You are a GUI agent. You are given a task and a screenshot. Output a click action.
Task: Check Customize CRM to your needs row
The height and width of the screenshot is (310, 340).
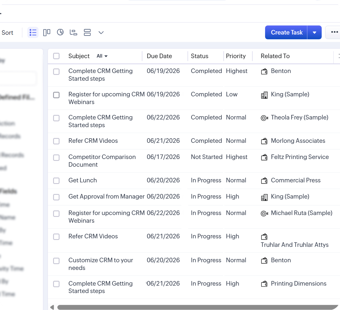[56, 261]
